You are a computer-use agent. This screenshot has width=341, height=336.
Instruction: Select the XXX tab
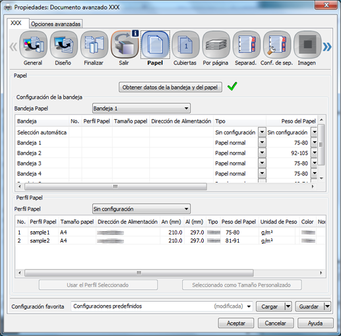16,23
